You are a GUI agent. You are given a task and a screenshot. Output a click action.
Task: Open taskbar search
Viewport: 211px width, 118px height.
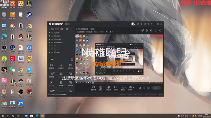[8, 116]
